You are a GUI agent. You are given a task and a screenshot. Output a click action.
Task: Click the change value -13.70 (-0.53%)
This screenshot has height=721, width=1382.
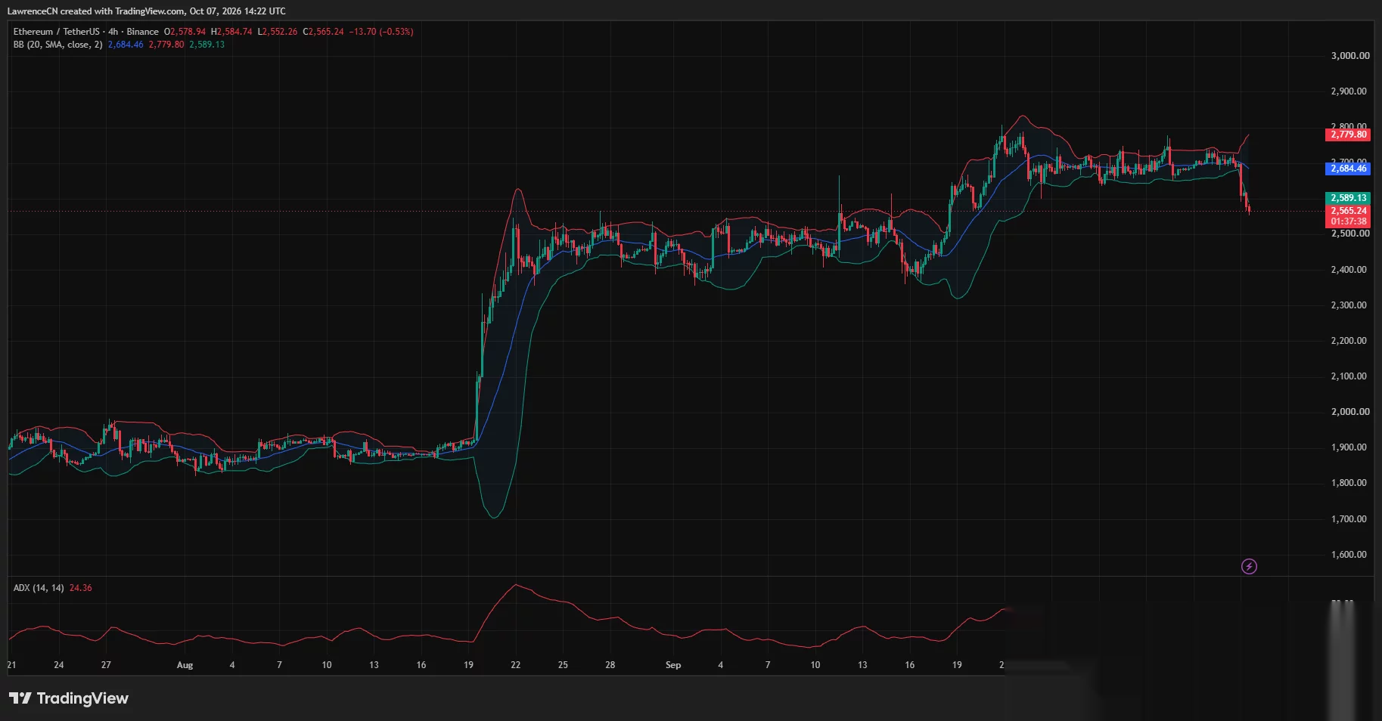coord(381,32)
